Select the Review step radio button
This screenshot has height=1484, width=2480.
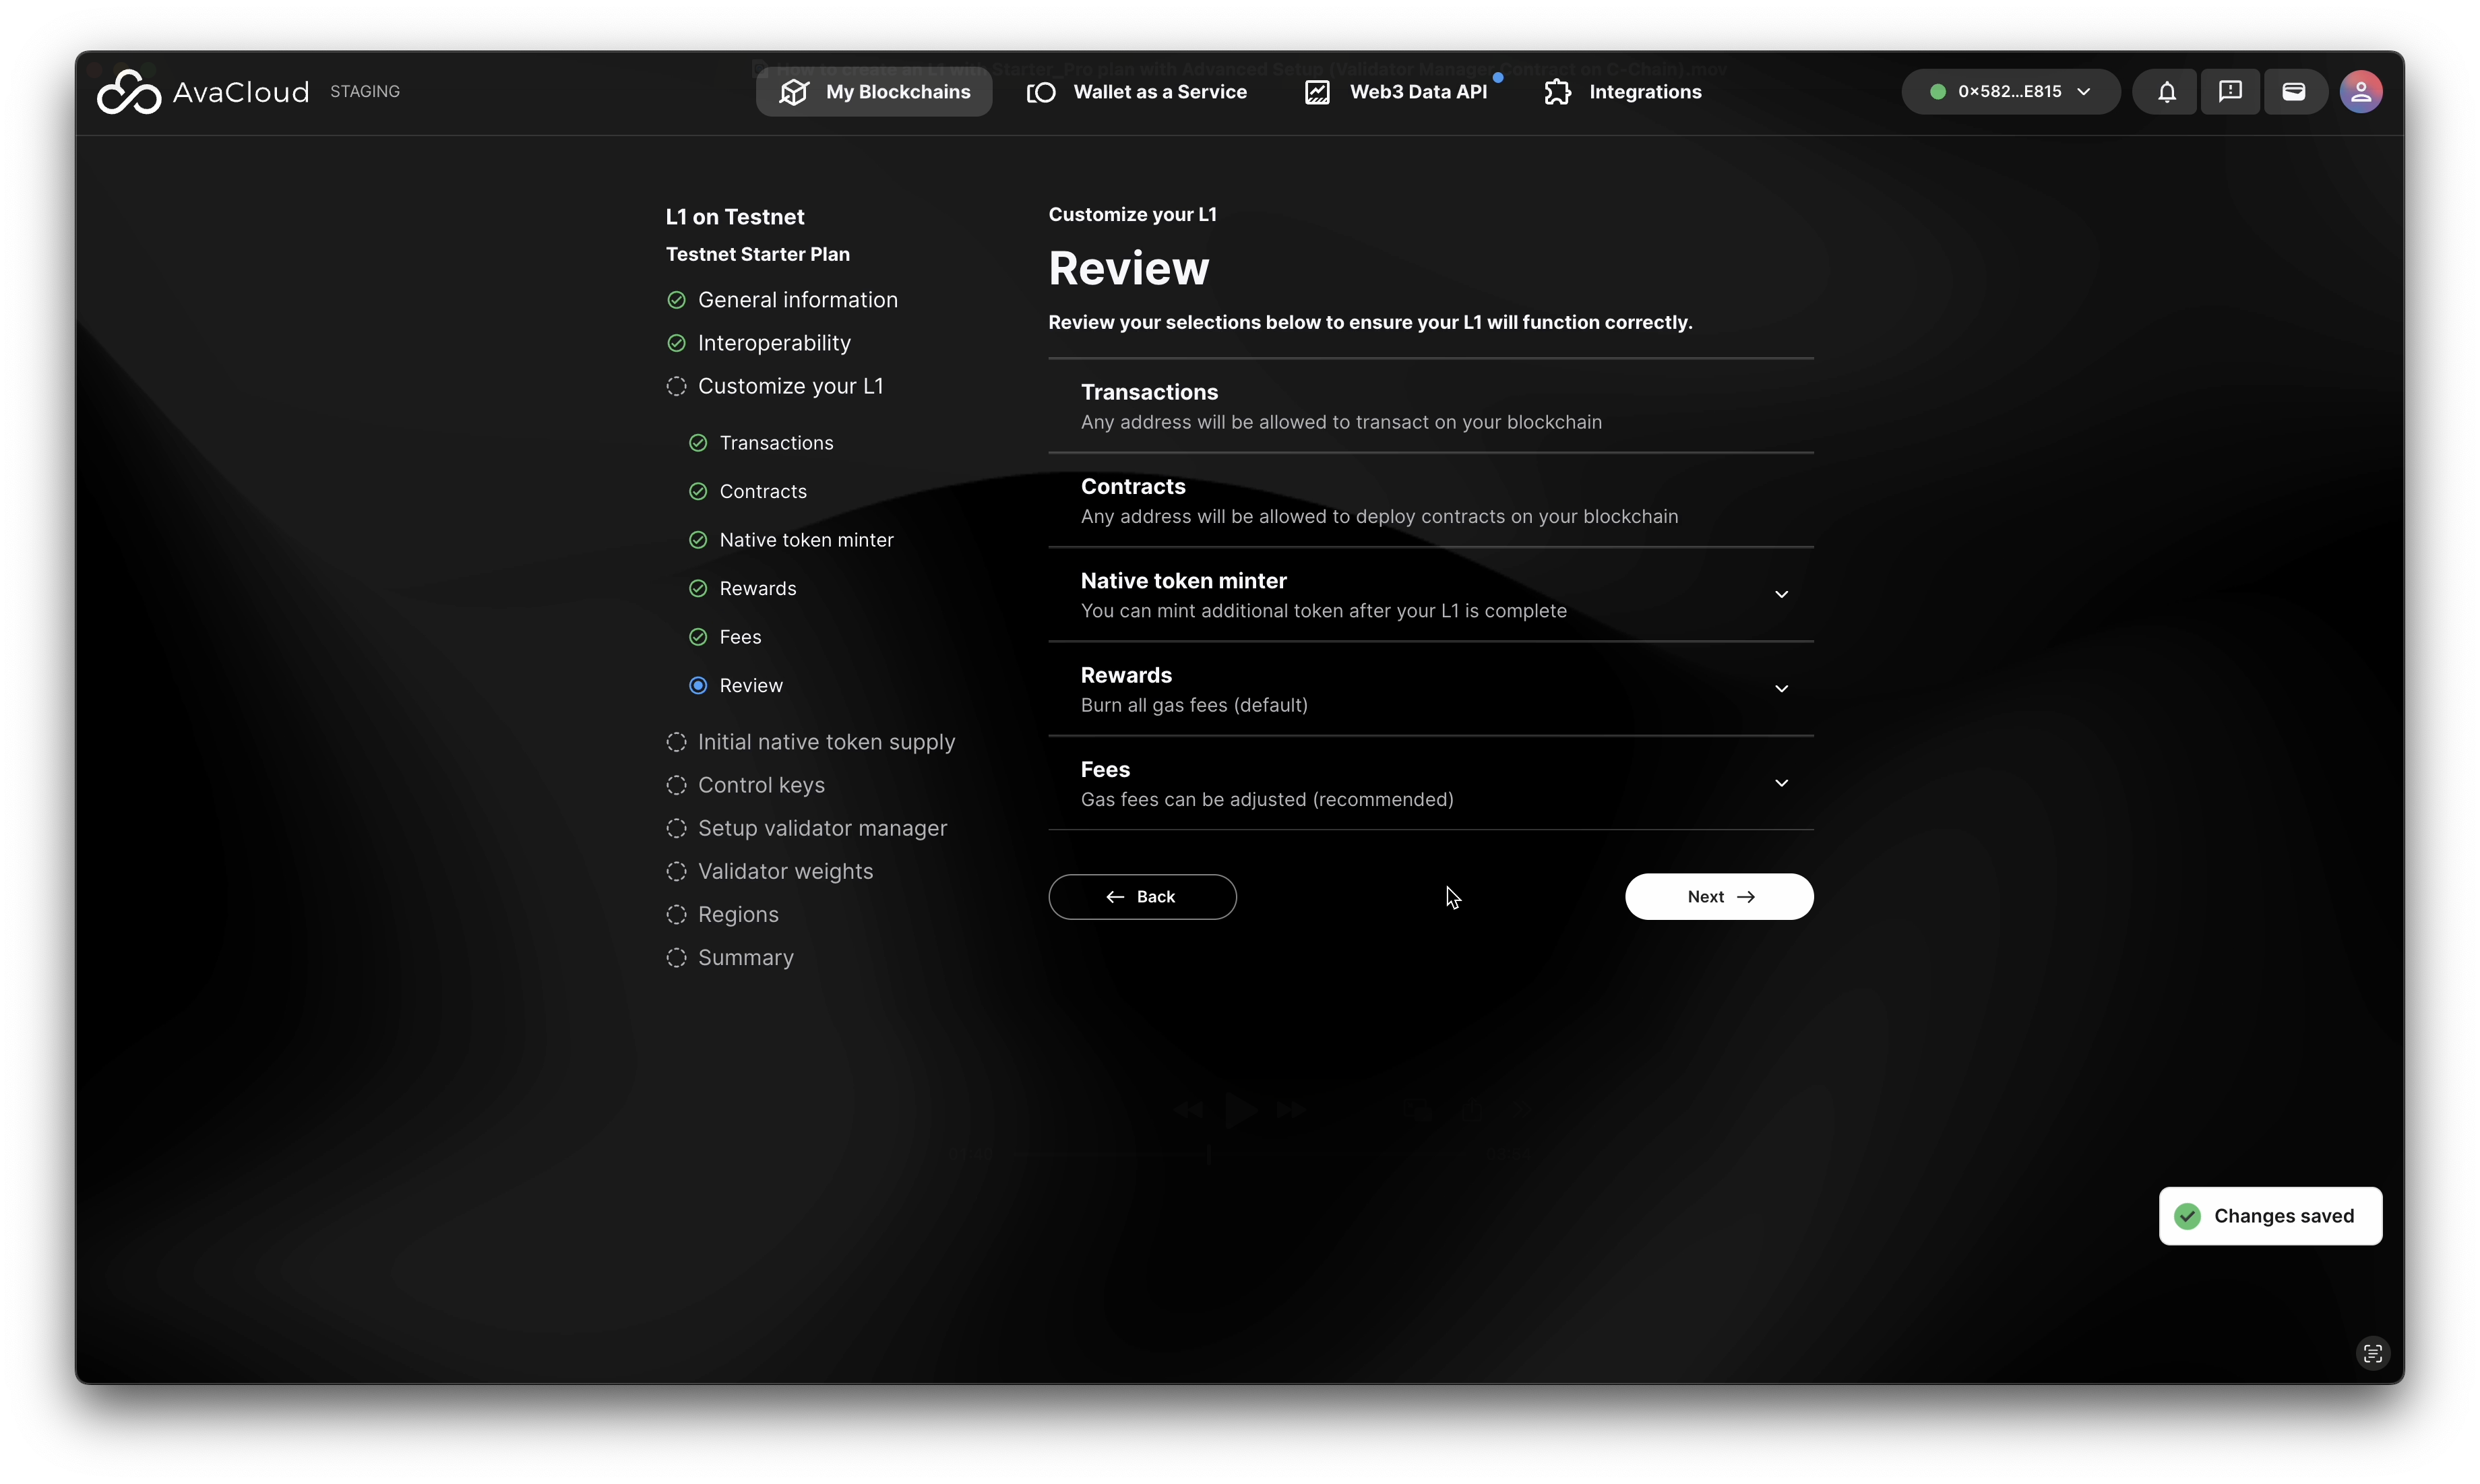pyautogui.click(x=698, y=686)
